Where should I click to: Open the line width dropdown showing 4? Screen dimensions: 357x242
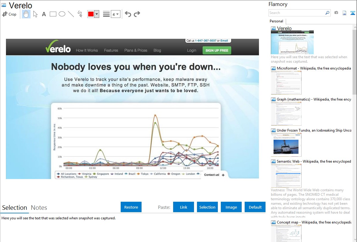(x=116, y=14)
